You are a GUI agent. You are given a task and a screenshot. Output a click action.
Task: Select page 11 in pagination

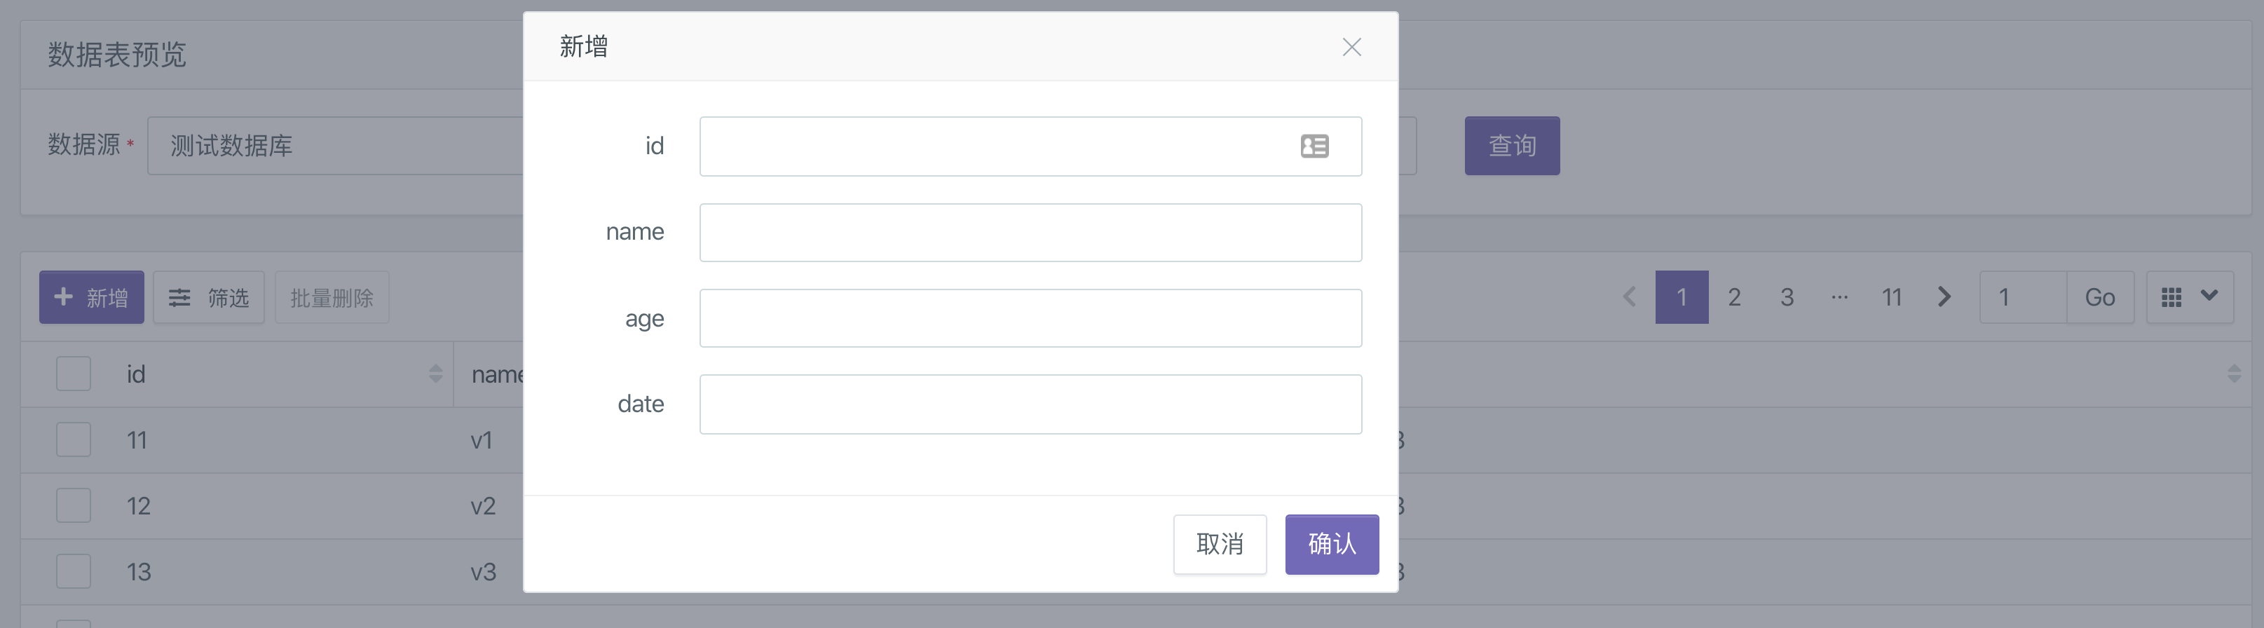coord(1891,298)
